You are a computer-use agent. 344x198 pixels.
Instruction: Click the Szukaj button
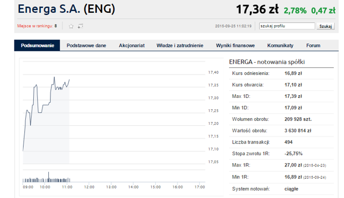326,26
